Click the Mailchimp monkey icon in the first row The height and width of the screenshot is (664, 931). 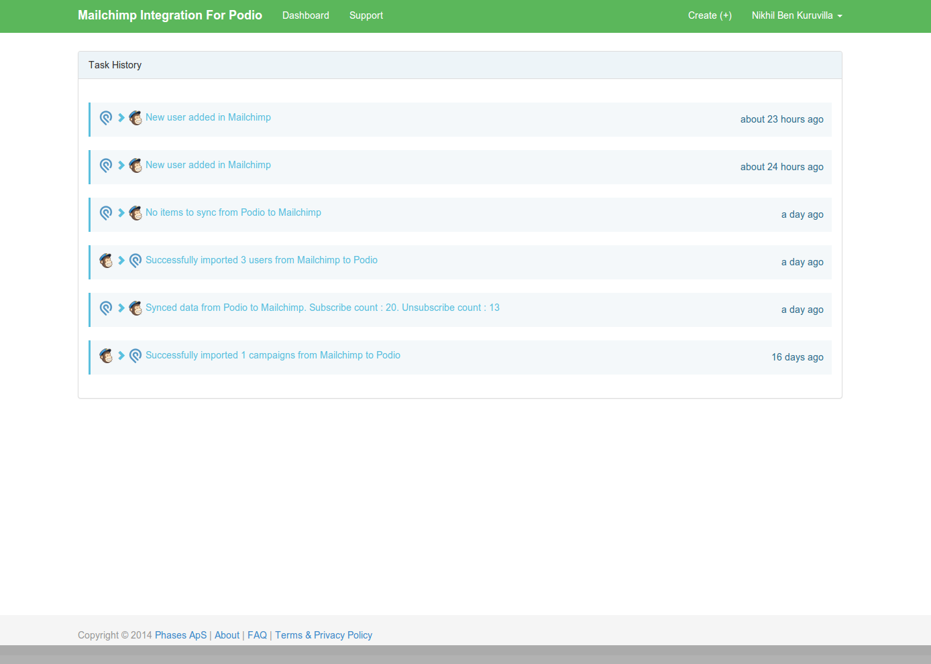coord(135,118)
